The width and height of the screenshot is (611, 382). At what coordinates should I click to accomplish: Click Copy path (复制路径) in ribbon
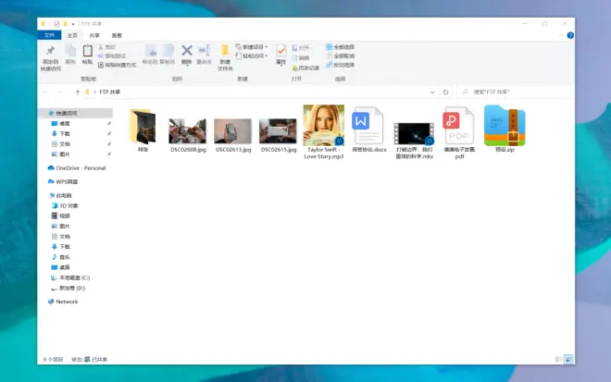(112, 56)
